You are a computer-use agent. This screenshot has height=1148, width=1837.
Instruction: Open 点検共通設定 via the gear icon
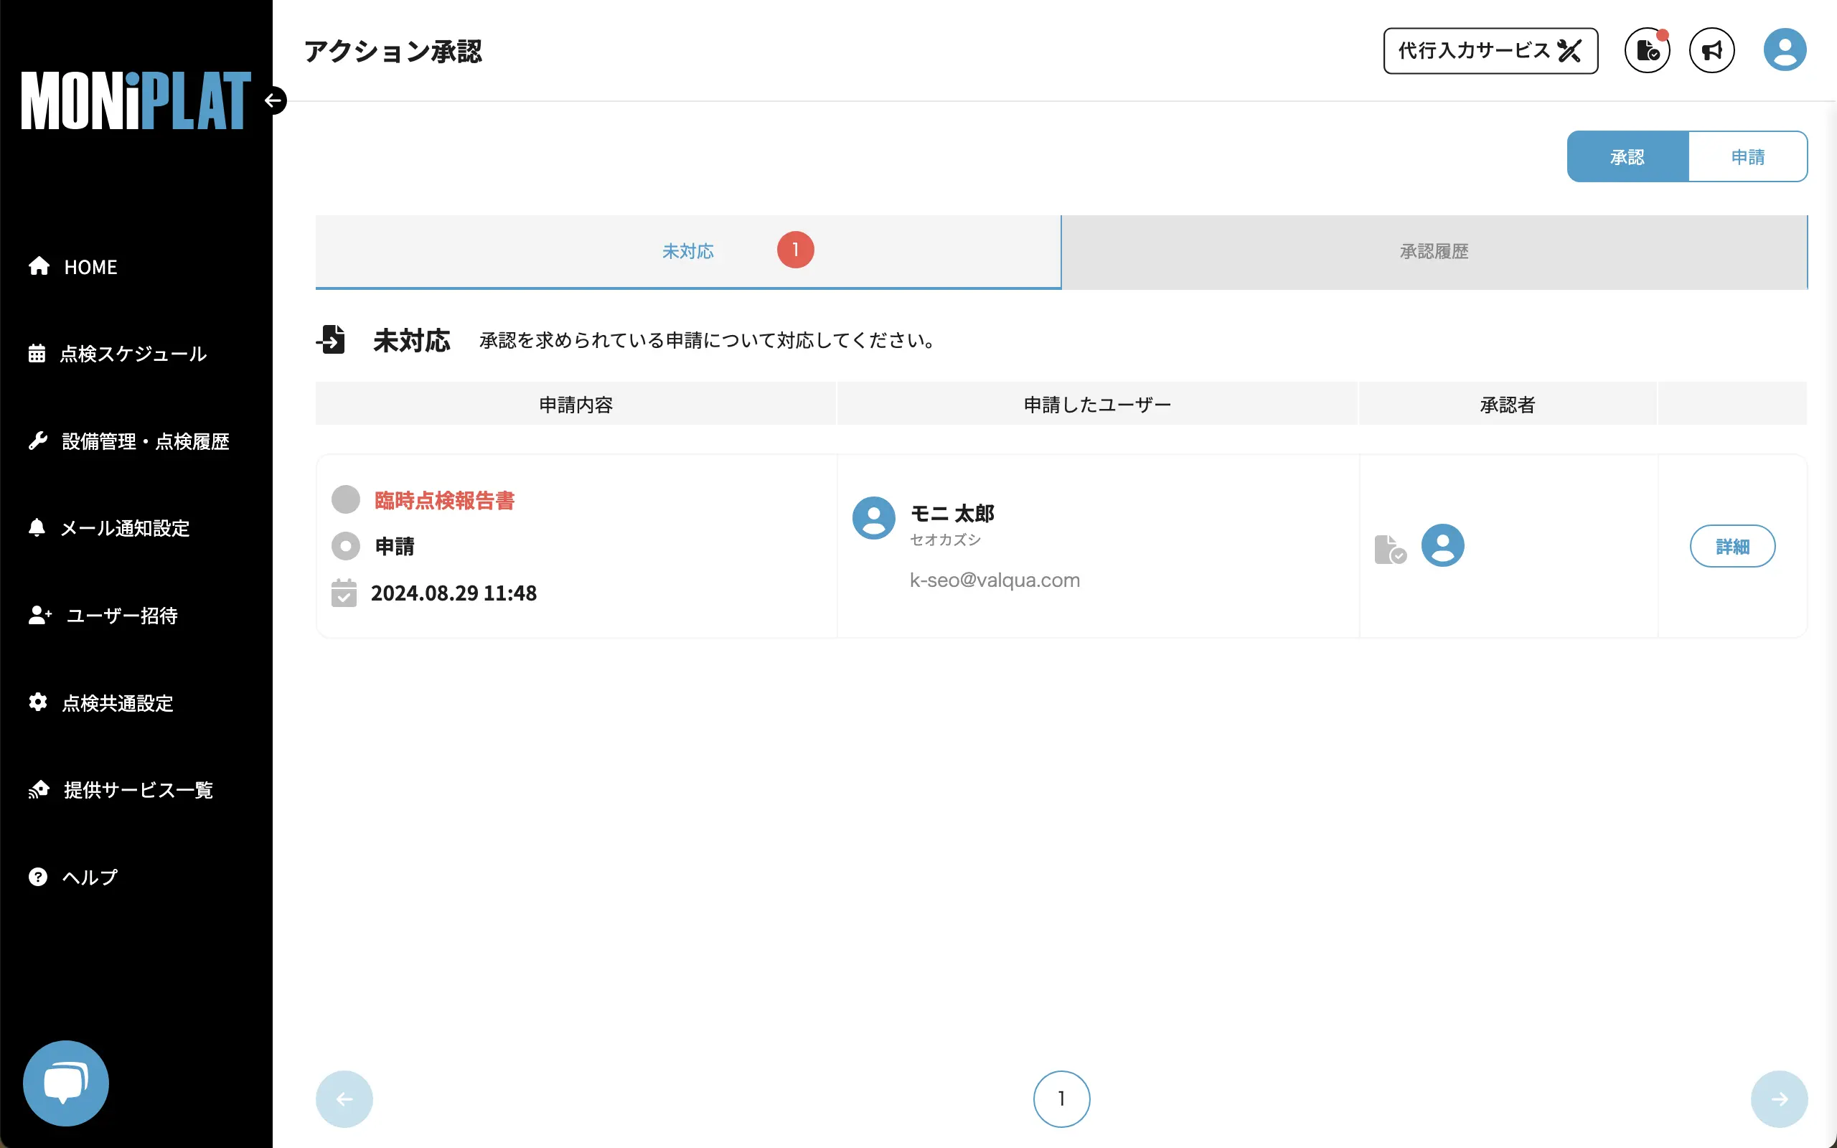coord(118,704)
